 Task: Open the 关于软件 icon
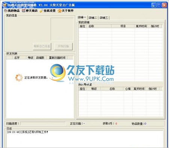[x=60, y=11]
